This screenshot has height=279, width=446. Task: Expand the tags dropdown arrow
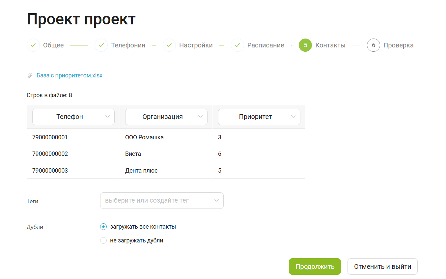coord(216,201)
